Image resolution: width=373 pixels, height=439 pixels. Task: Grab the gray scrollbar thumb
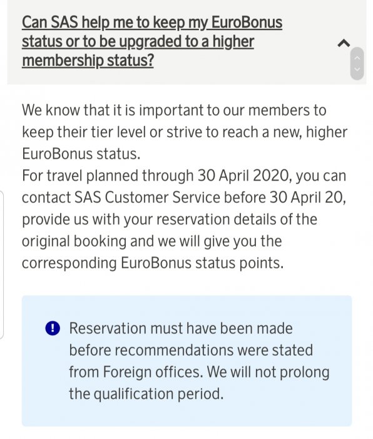(357, 63)
